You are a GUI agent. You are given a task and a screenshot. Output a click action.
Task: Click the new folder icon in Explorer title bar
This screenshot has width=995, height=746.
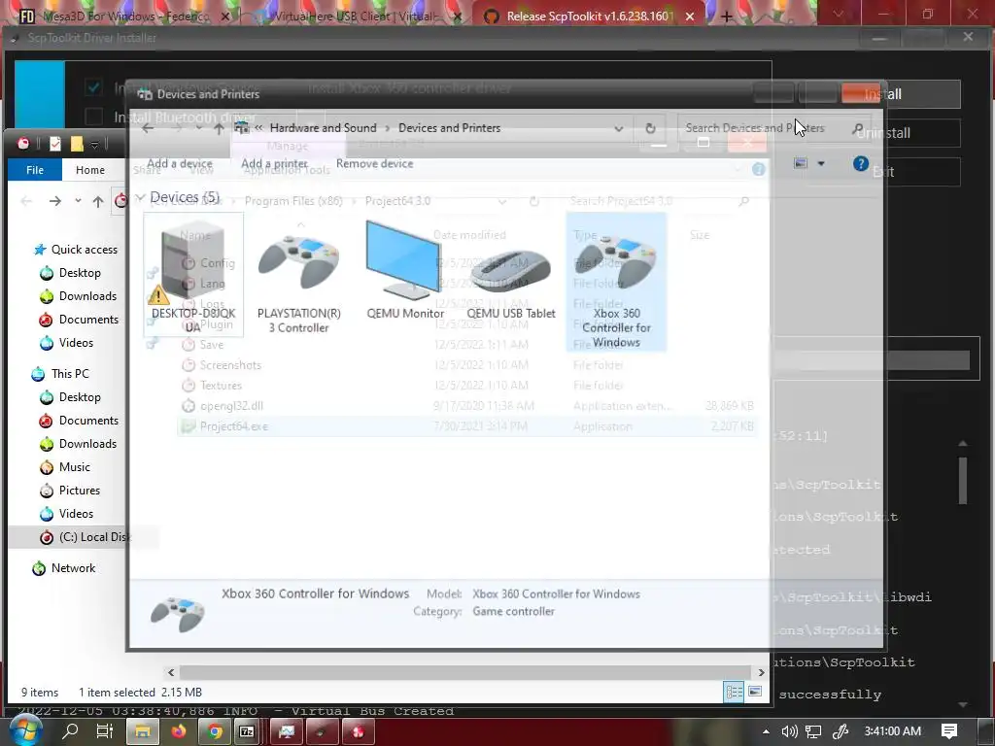coord(77,144)
